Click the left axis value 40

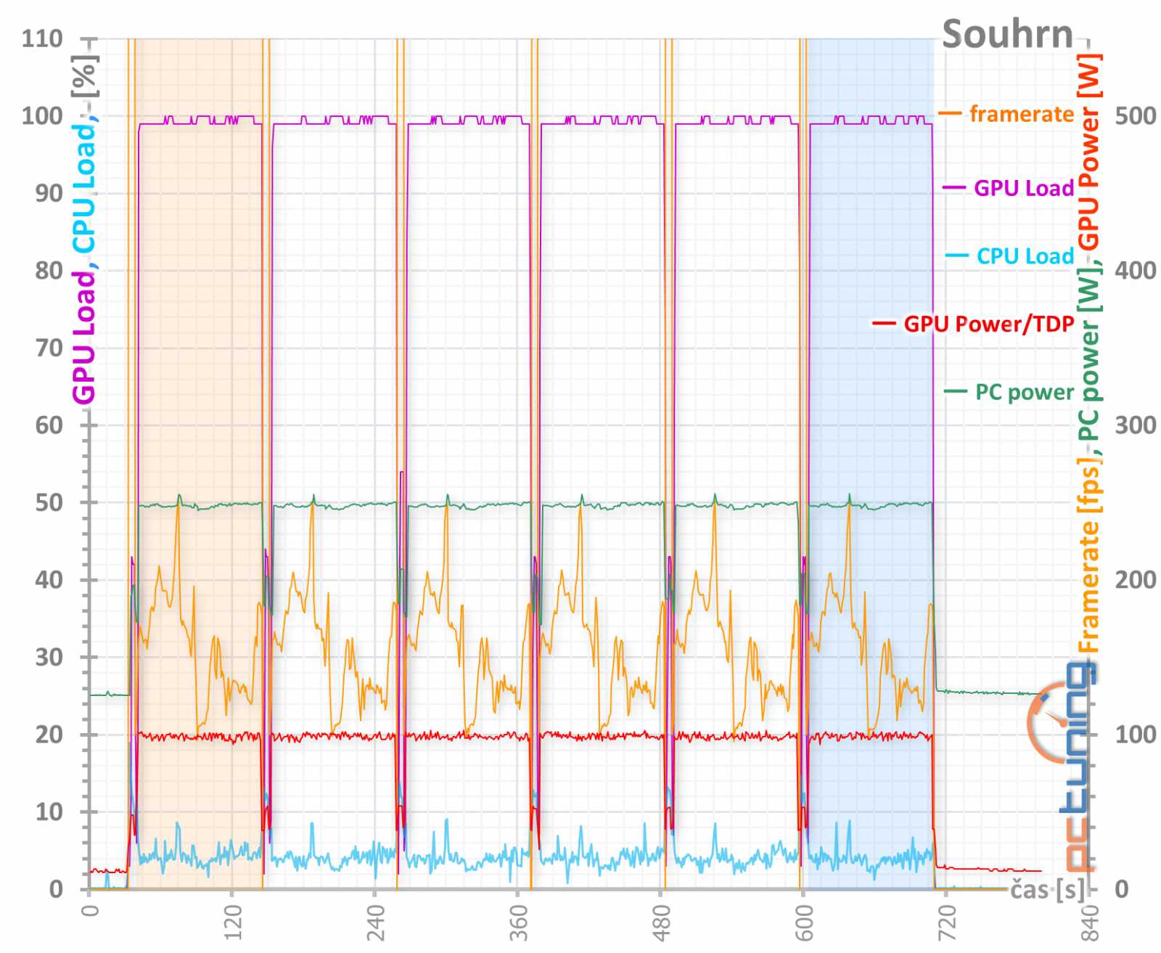[49, 579]
